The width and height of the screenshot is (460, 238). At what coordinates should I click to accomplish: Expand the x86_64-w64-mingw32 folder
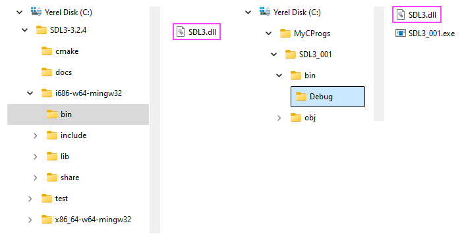[30, 220]
